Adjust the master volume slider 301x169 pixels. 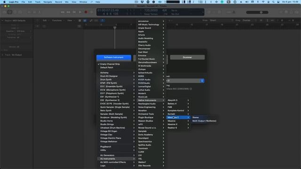257,12
